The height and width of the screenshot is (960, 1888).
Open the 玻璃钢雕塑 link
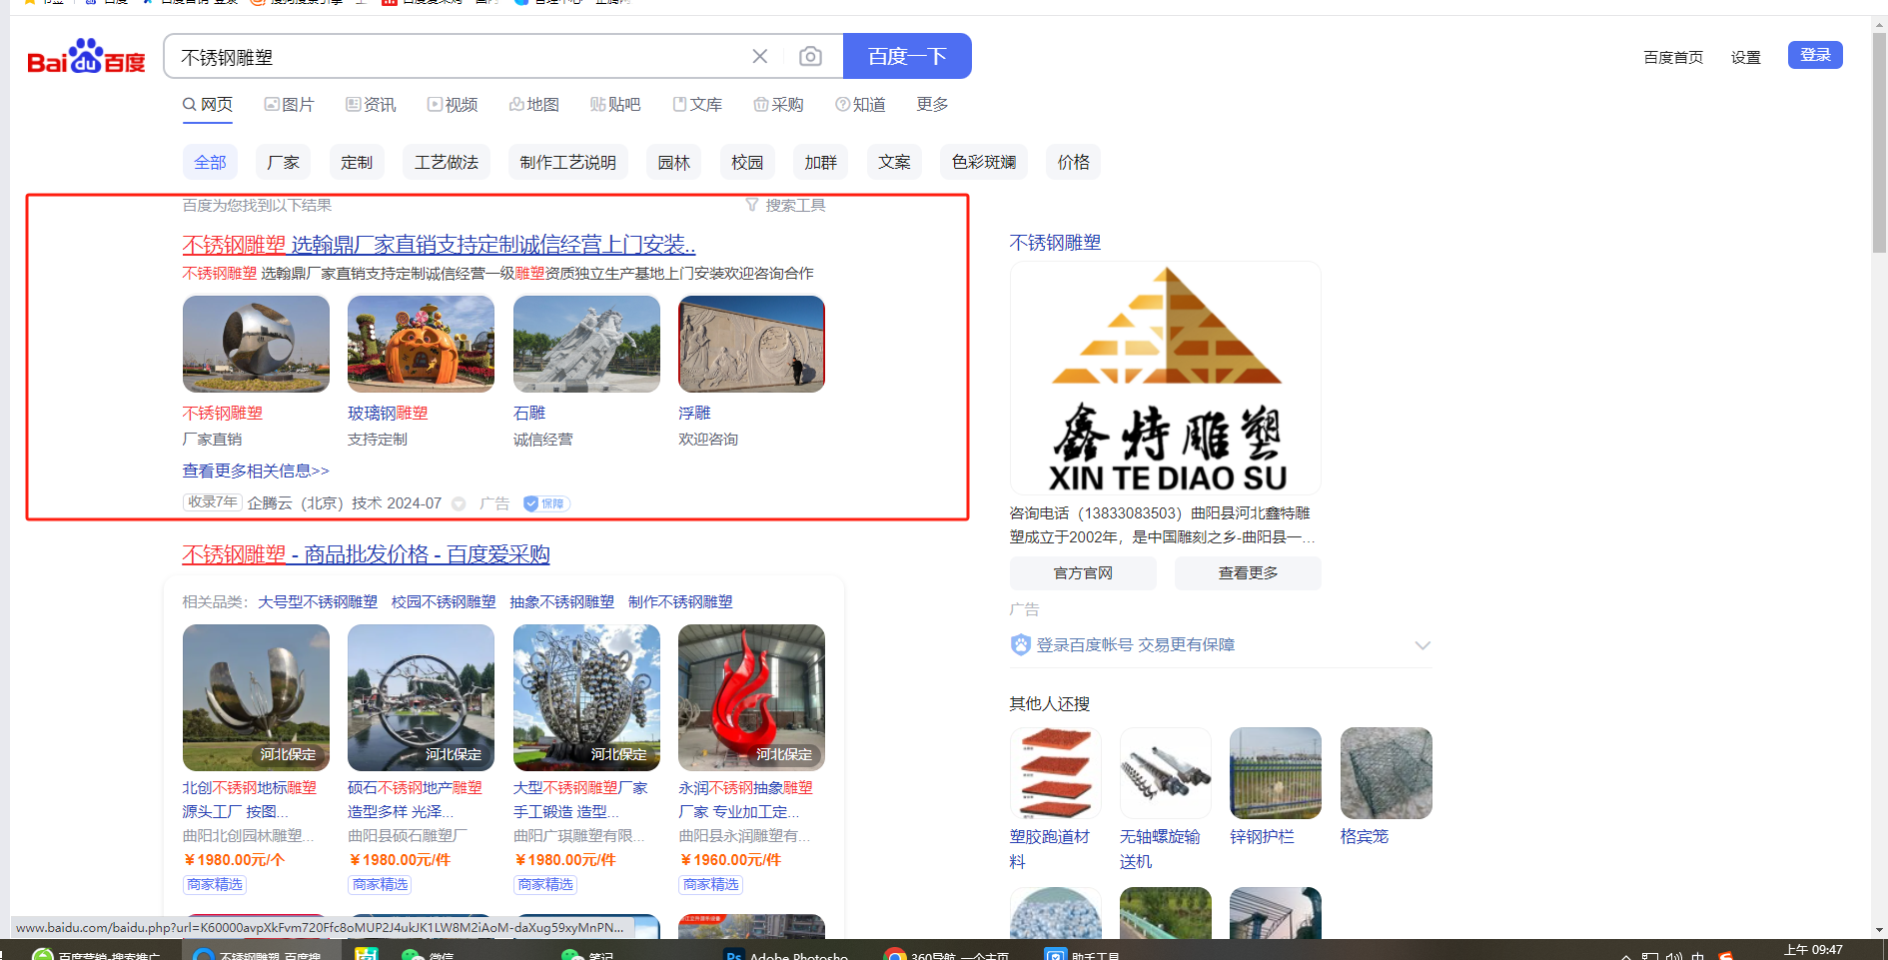tap(388, 413)
